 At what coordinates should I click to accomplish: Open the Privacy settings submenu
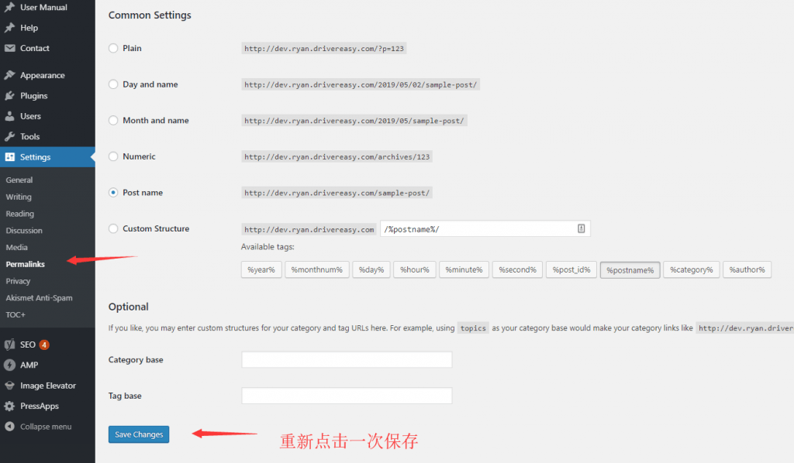pos(19,281)
